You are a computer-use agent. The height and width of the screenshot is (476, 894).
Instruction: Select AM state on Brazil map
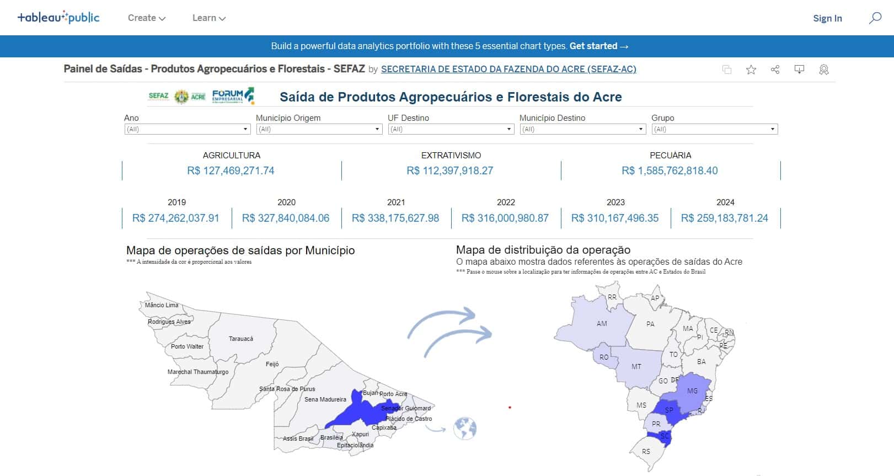click(602, 323)
